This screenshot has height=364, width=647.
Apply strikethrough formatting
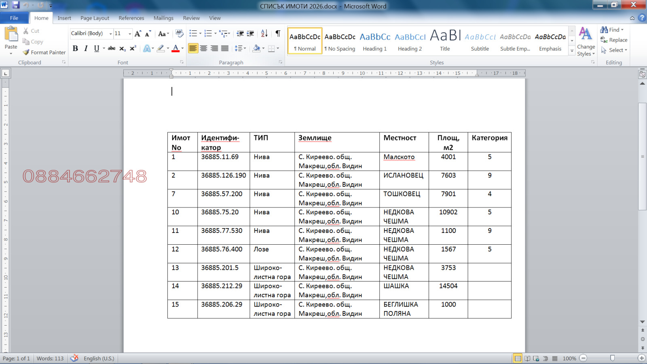(112, 48)
